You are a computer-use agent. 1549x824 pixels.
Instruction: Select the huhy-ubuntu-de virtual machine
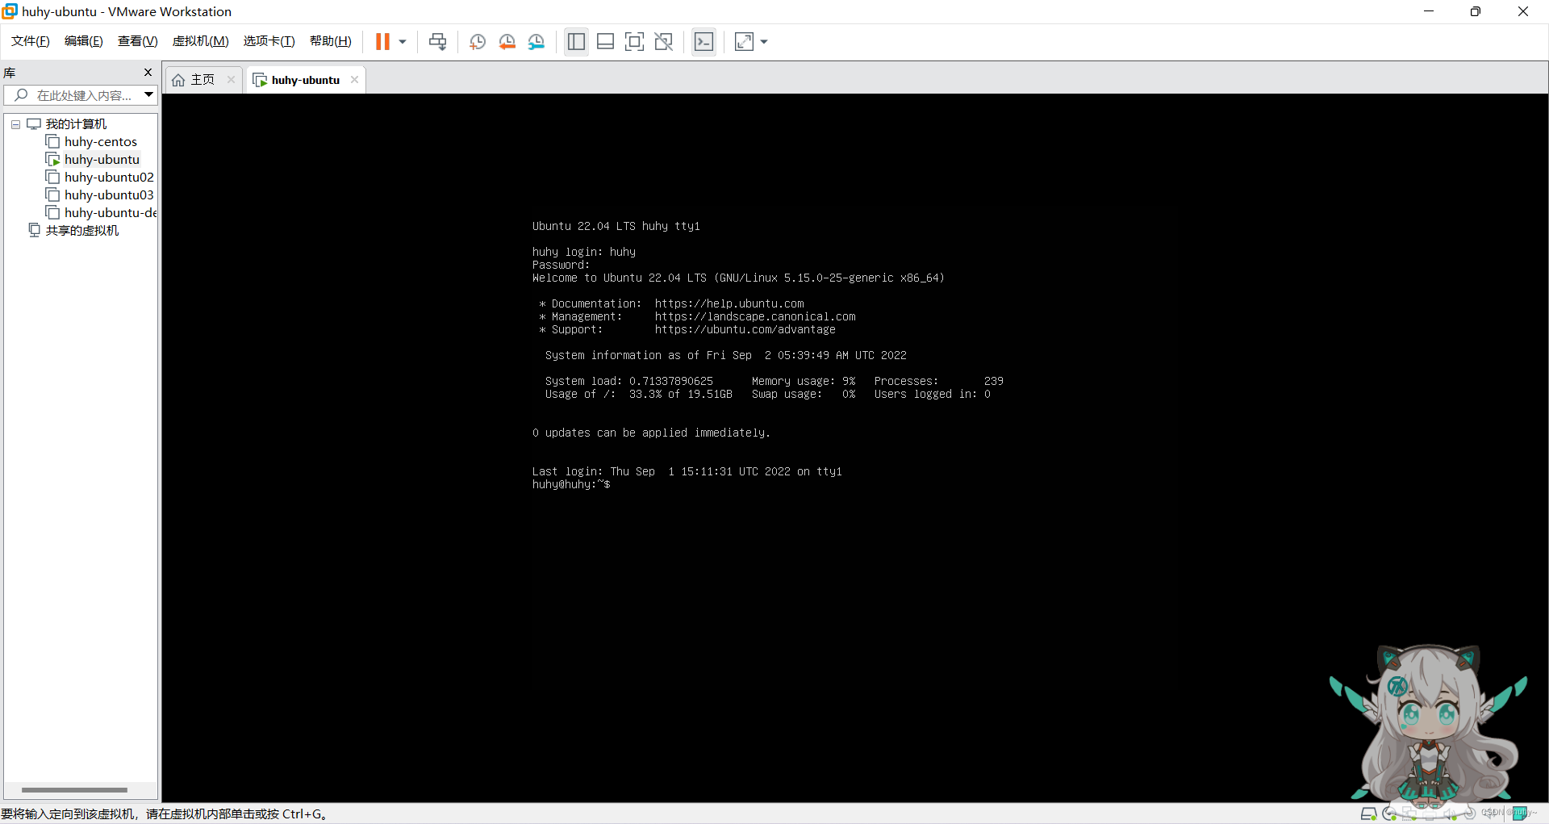click(x=111, y=213)
